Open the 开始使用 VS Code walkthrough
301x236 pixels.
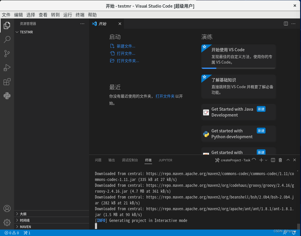coord(238,56)
